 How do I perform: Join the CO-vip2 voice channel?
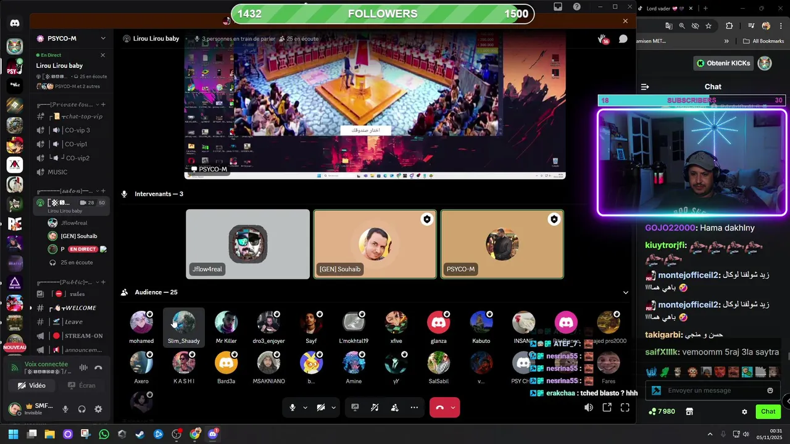click(71, 158)
